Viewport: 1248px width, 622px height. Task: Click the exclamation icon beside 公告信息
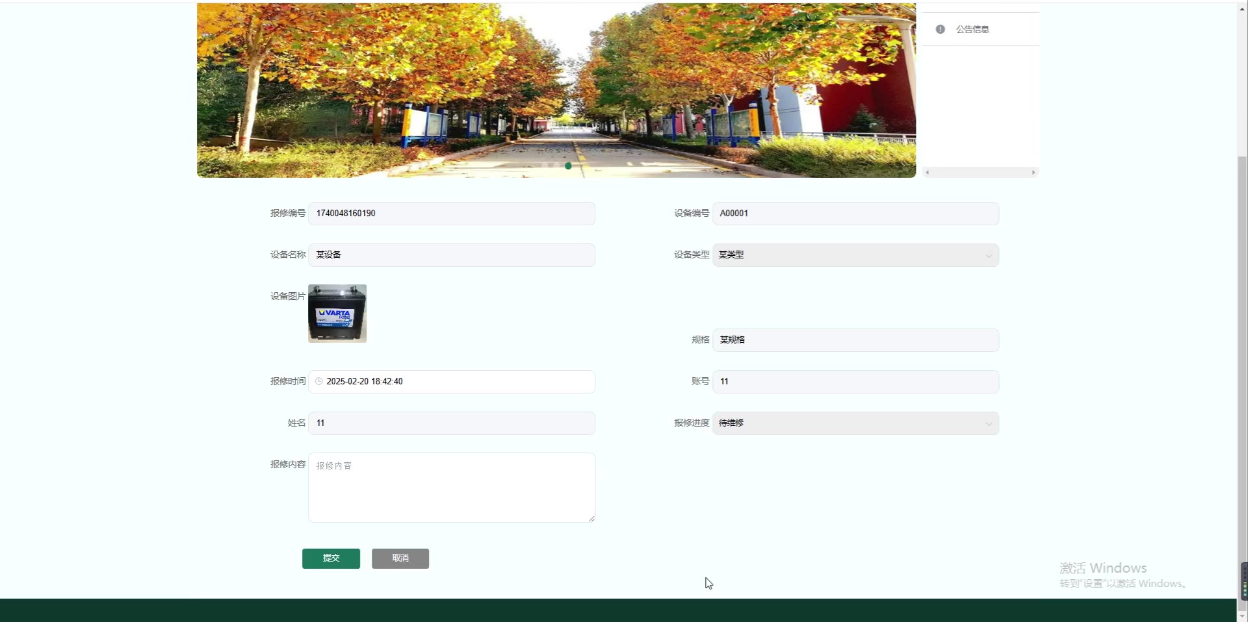click(x=940, y=29)
